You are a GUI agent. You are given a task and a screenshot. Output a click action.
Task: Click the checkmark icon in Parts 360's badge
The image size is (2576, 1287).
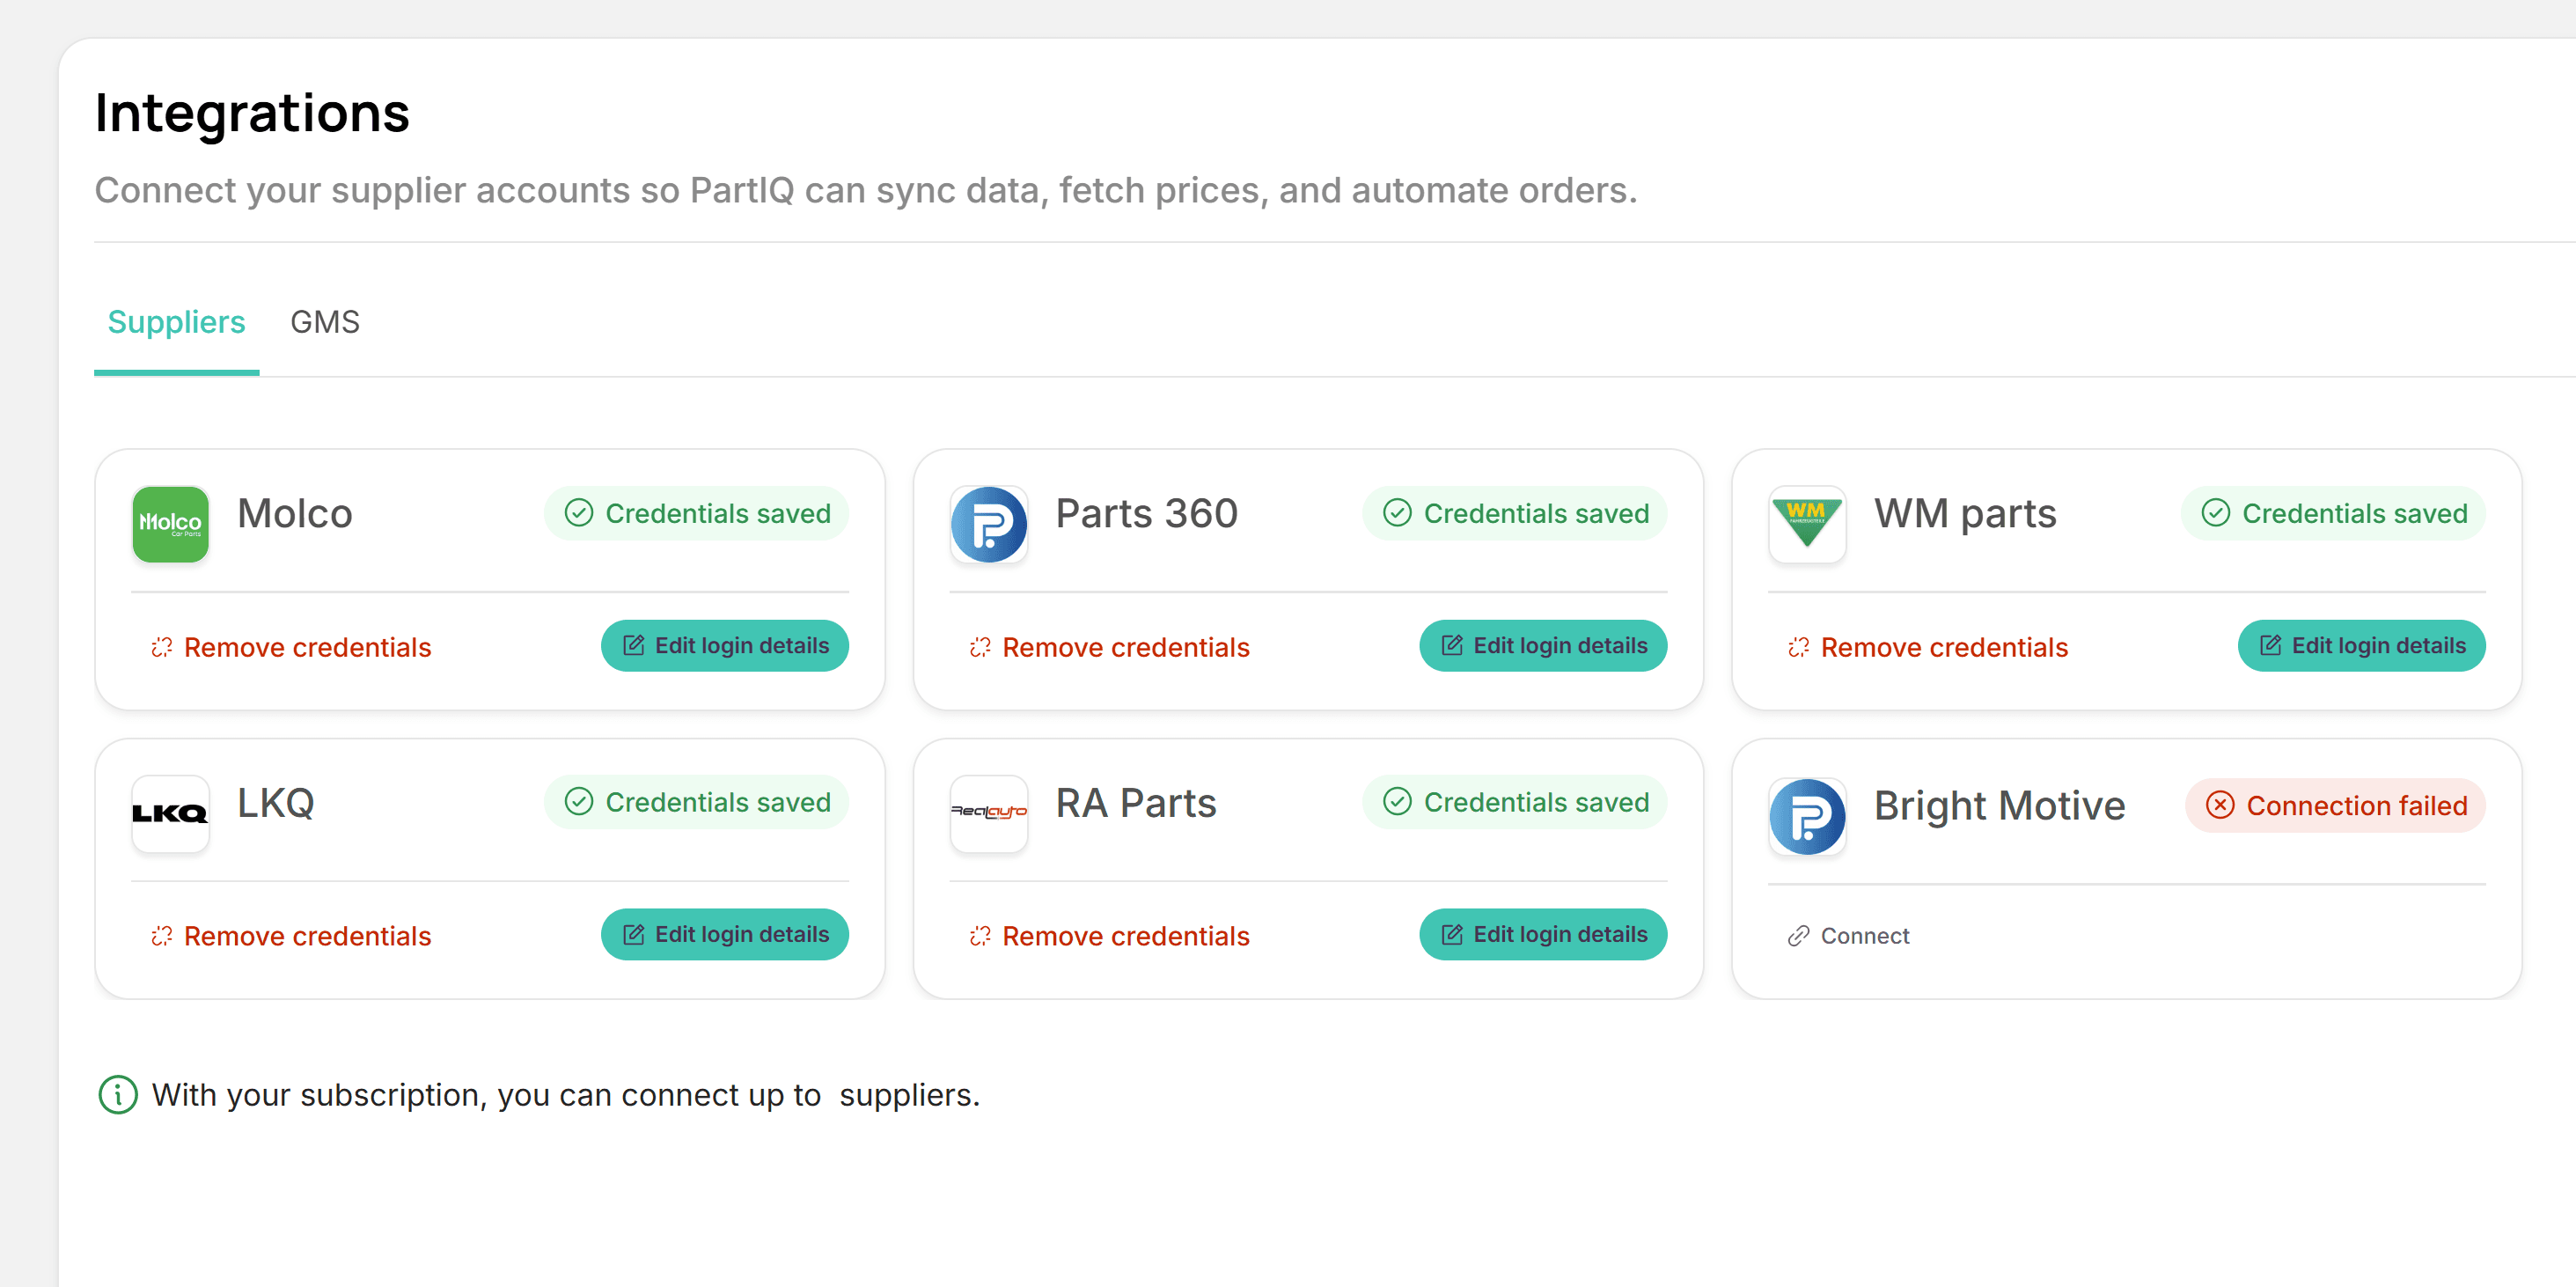pyautogui.click(x=1397, y=513)
